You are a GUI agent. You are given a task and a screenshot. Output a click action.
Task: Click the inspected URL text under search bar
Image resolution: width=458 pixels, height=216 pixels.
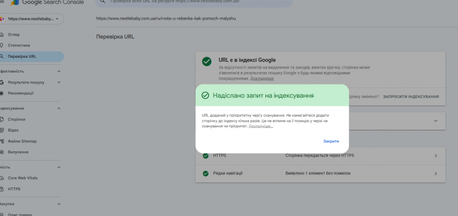(x=166, y=18)
